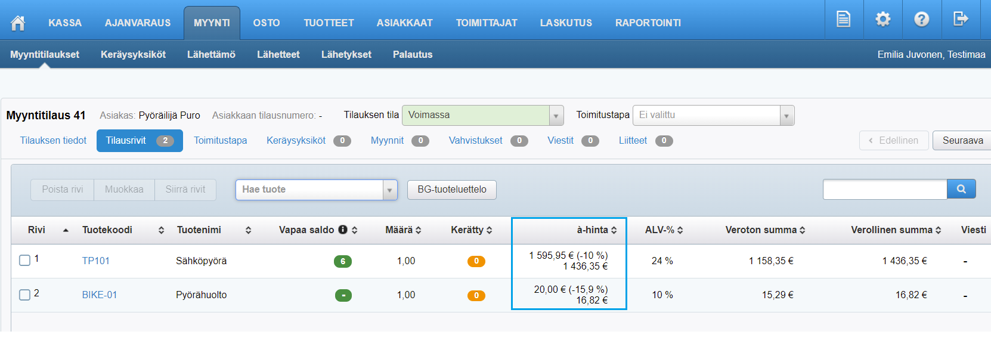The image size is (991, 356).
Task: Click the Vapaa saldo info icon
Action: [x=343, y=230]
